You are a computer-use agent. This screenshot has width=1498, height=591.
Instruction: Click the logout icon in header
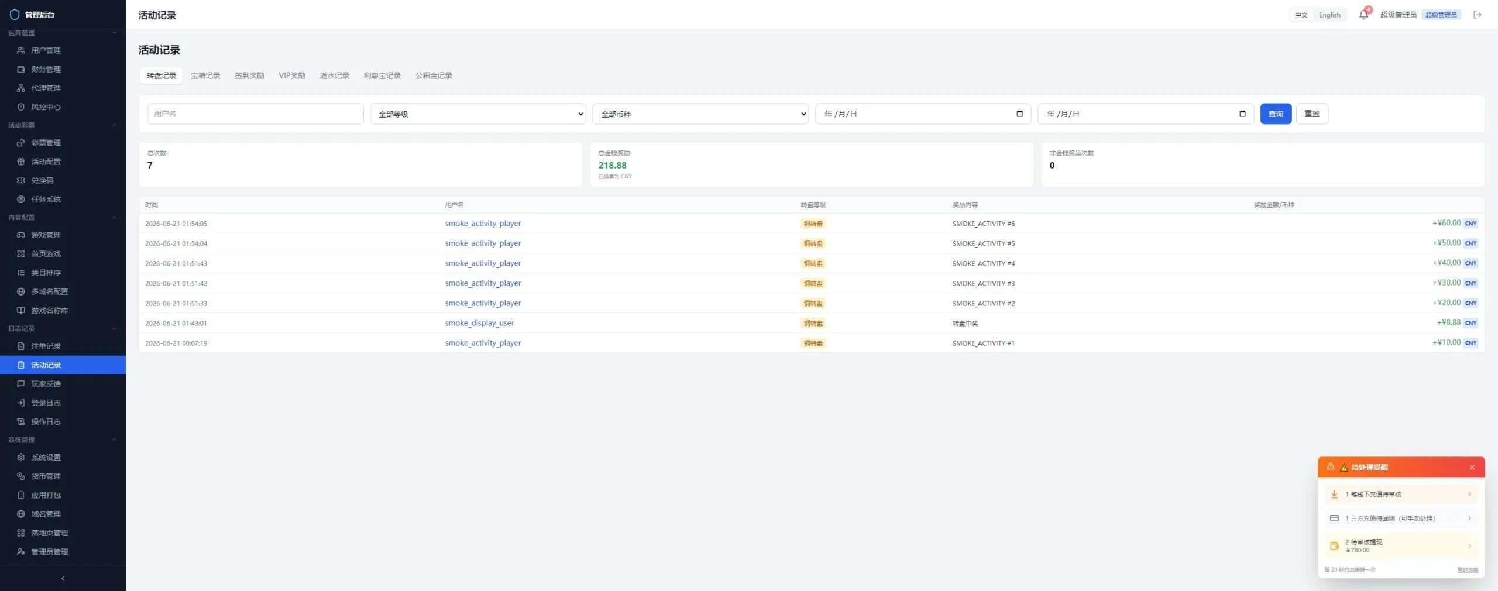tap(1478, 15)
